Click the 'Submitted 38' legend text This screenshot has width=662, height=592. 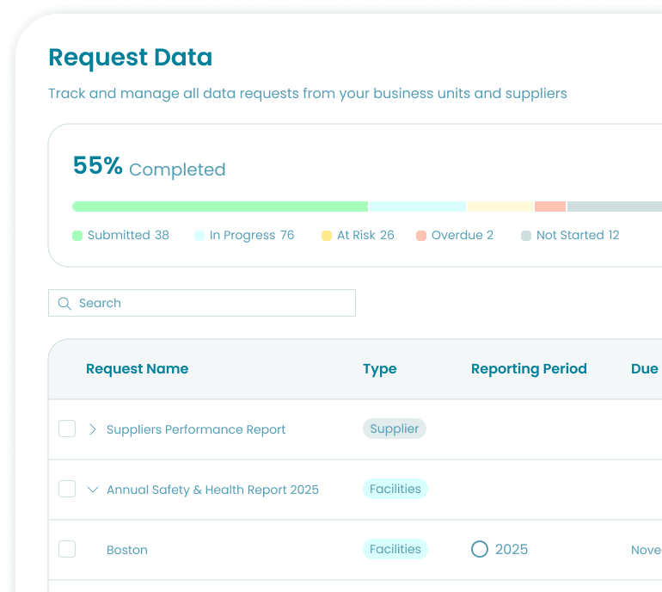tap(128, 235)
